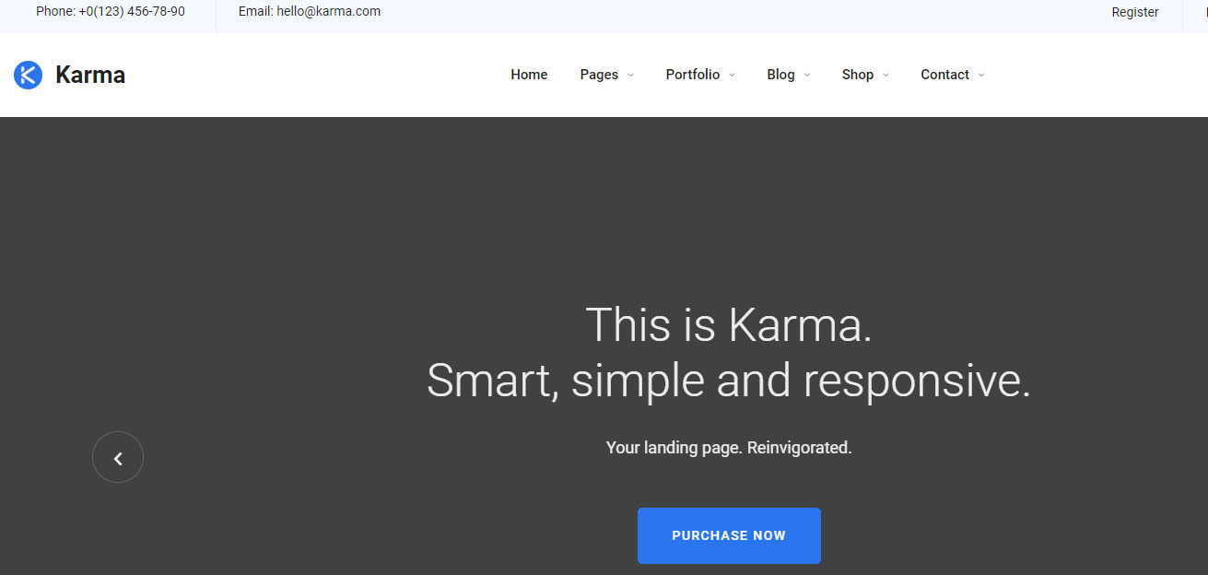Screen dimensions: 1208x575
Task: Open the Home menu item
Action: (x=529, y=75)
